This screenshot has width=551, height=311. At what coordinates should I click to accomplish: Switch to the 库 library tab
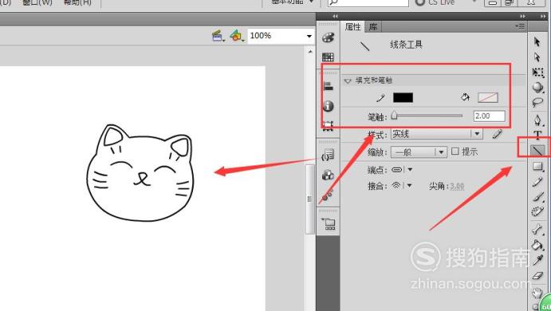pyautogui.click(x=373, y=27)
